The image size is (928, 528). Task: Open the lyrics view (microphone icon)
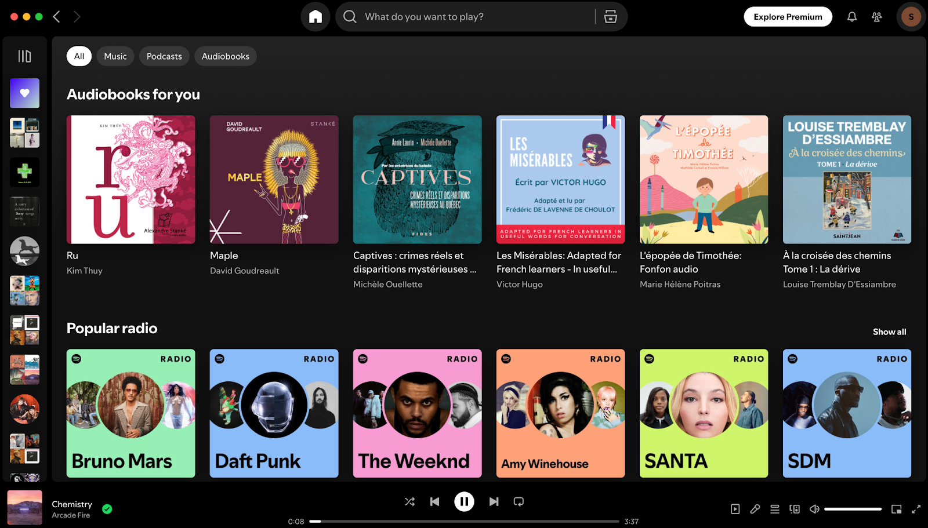[x=755, y=508]
